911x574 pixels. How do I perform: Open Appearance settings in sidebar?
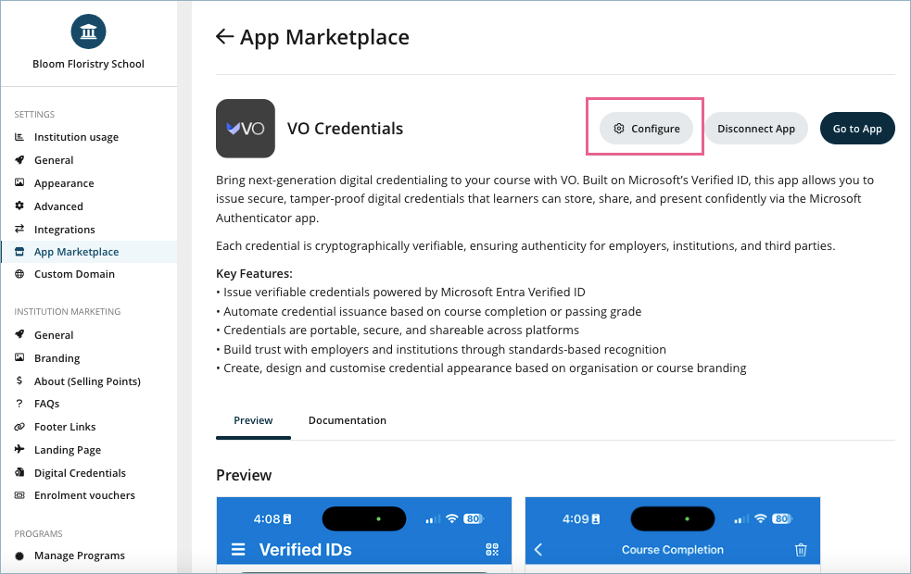pos(64,183)
